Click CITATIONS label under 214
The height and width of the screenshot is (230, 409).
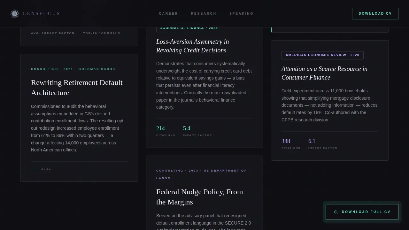(x=166, y=135)
